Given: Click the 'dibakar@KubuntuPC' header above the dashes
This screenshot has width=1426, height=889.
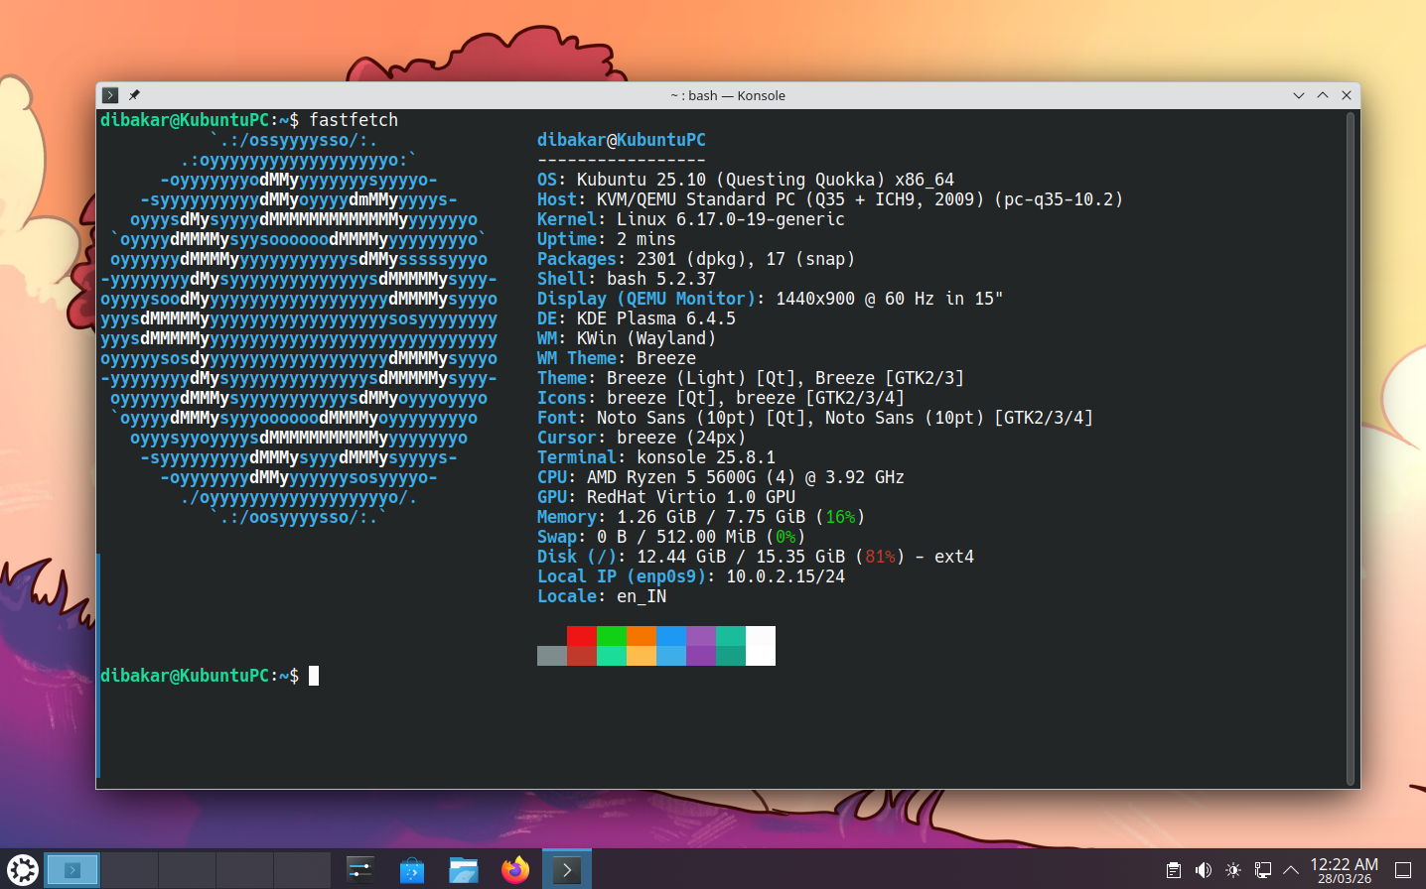Looking at the screenshot, I should pos(622,140).
